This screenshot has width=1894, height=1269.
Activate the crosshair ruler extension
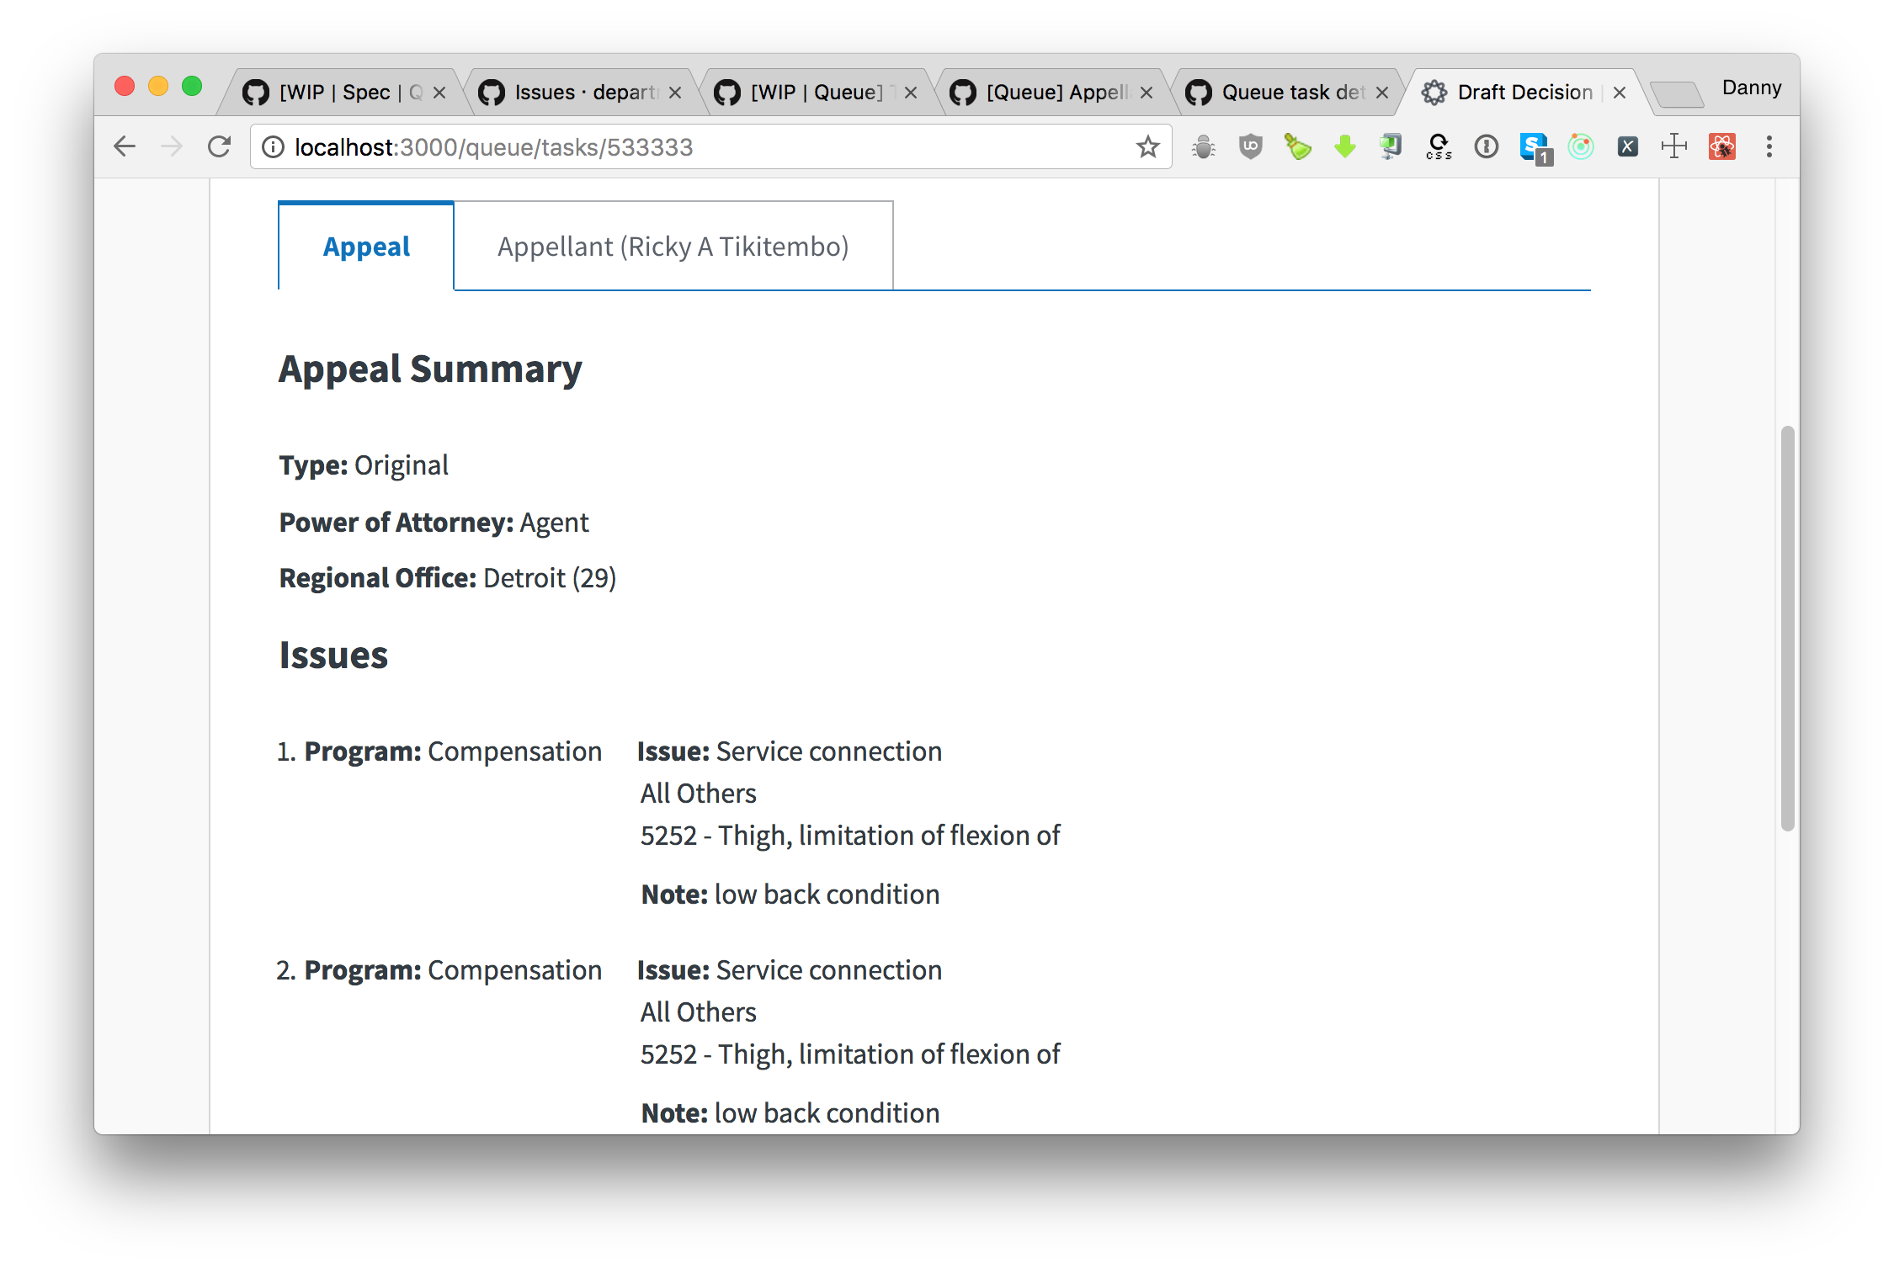pos(1674,146)
